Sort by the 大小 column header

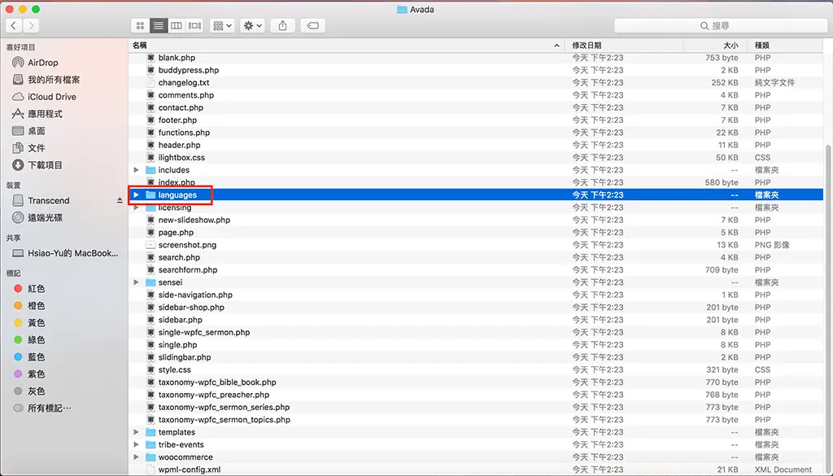[x=715, y=45]
